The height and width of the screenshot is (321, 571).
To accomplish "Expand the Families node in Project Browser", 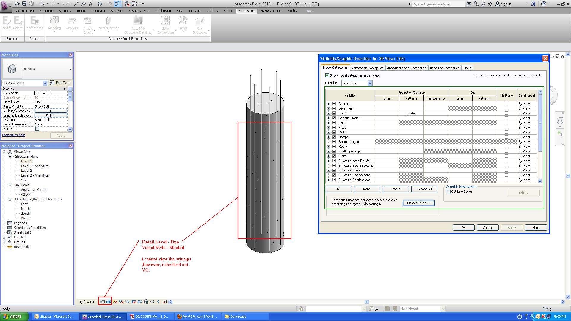I will 4,237.
